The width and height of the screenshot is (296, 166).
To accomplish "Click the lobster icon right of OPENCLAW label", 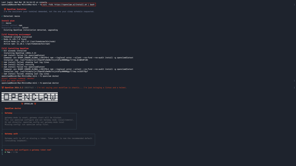I will [x=35, y=104].
